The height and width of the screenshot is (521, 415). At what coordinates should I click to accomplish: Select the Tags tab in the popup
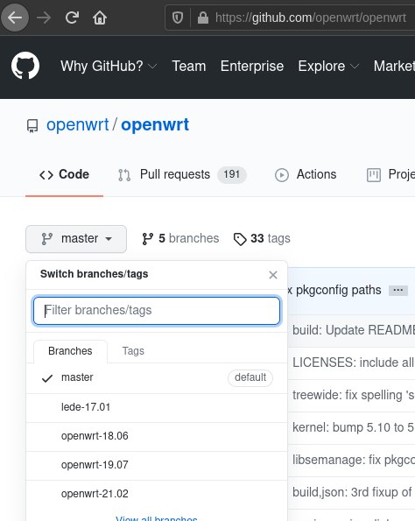[x=133, y=351]
